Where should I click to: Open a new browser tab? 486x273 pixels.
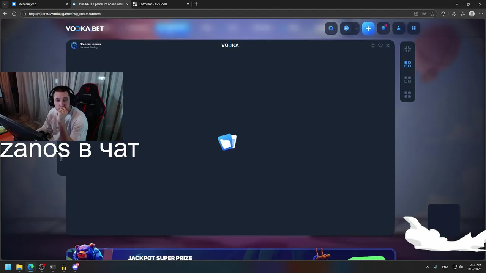(196, 4)
